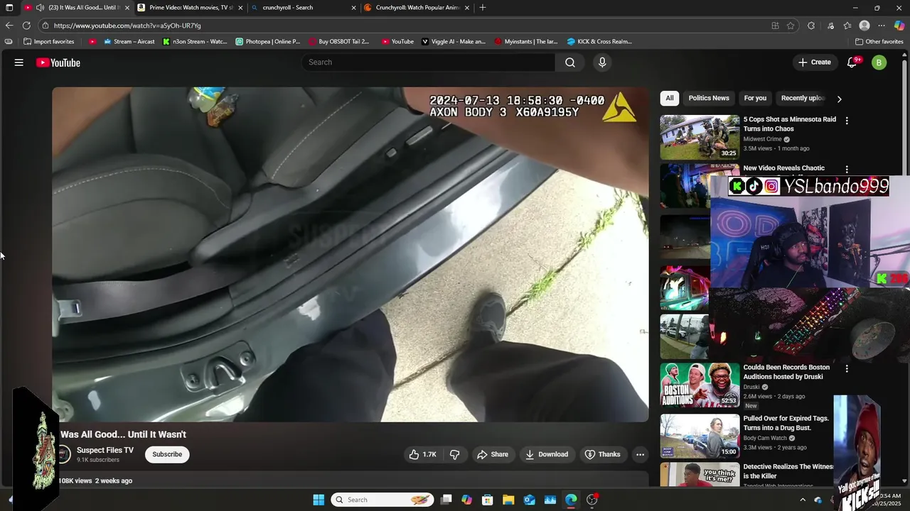Click the Thanks button
Image resolution: width=910 pixels, height=511 pixels.
click(602, 454)
